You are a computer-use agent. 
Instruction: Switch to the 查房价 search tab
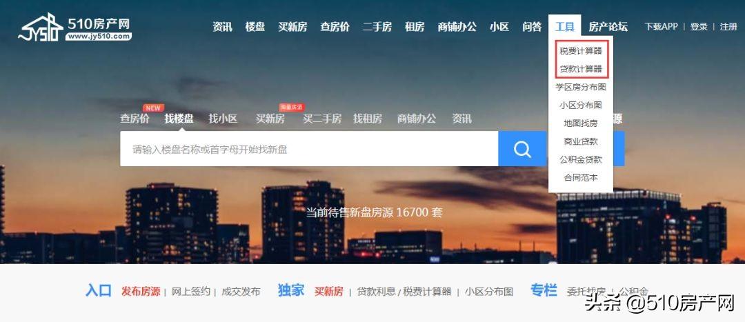135,119
